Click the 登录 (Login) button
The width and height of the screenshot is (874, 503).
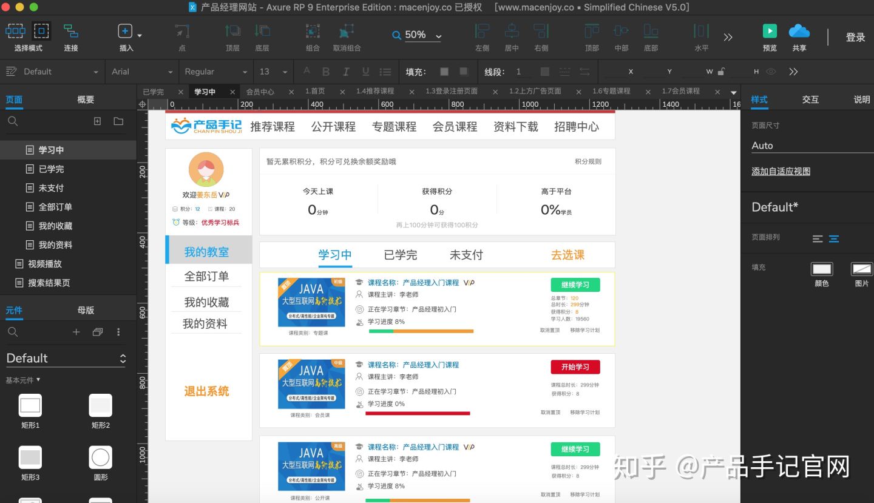coord(855,36)
